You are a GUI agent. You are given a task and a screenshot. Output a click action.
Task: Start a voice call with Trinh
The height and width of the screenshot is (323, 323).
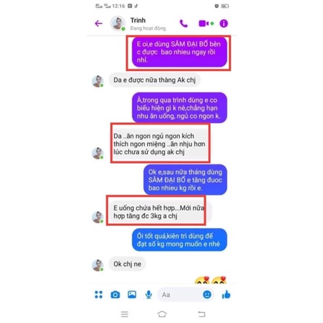[184, 23]
